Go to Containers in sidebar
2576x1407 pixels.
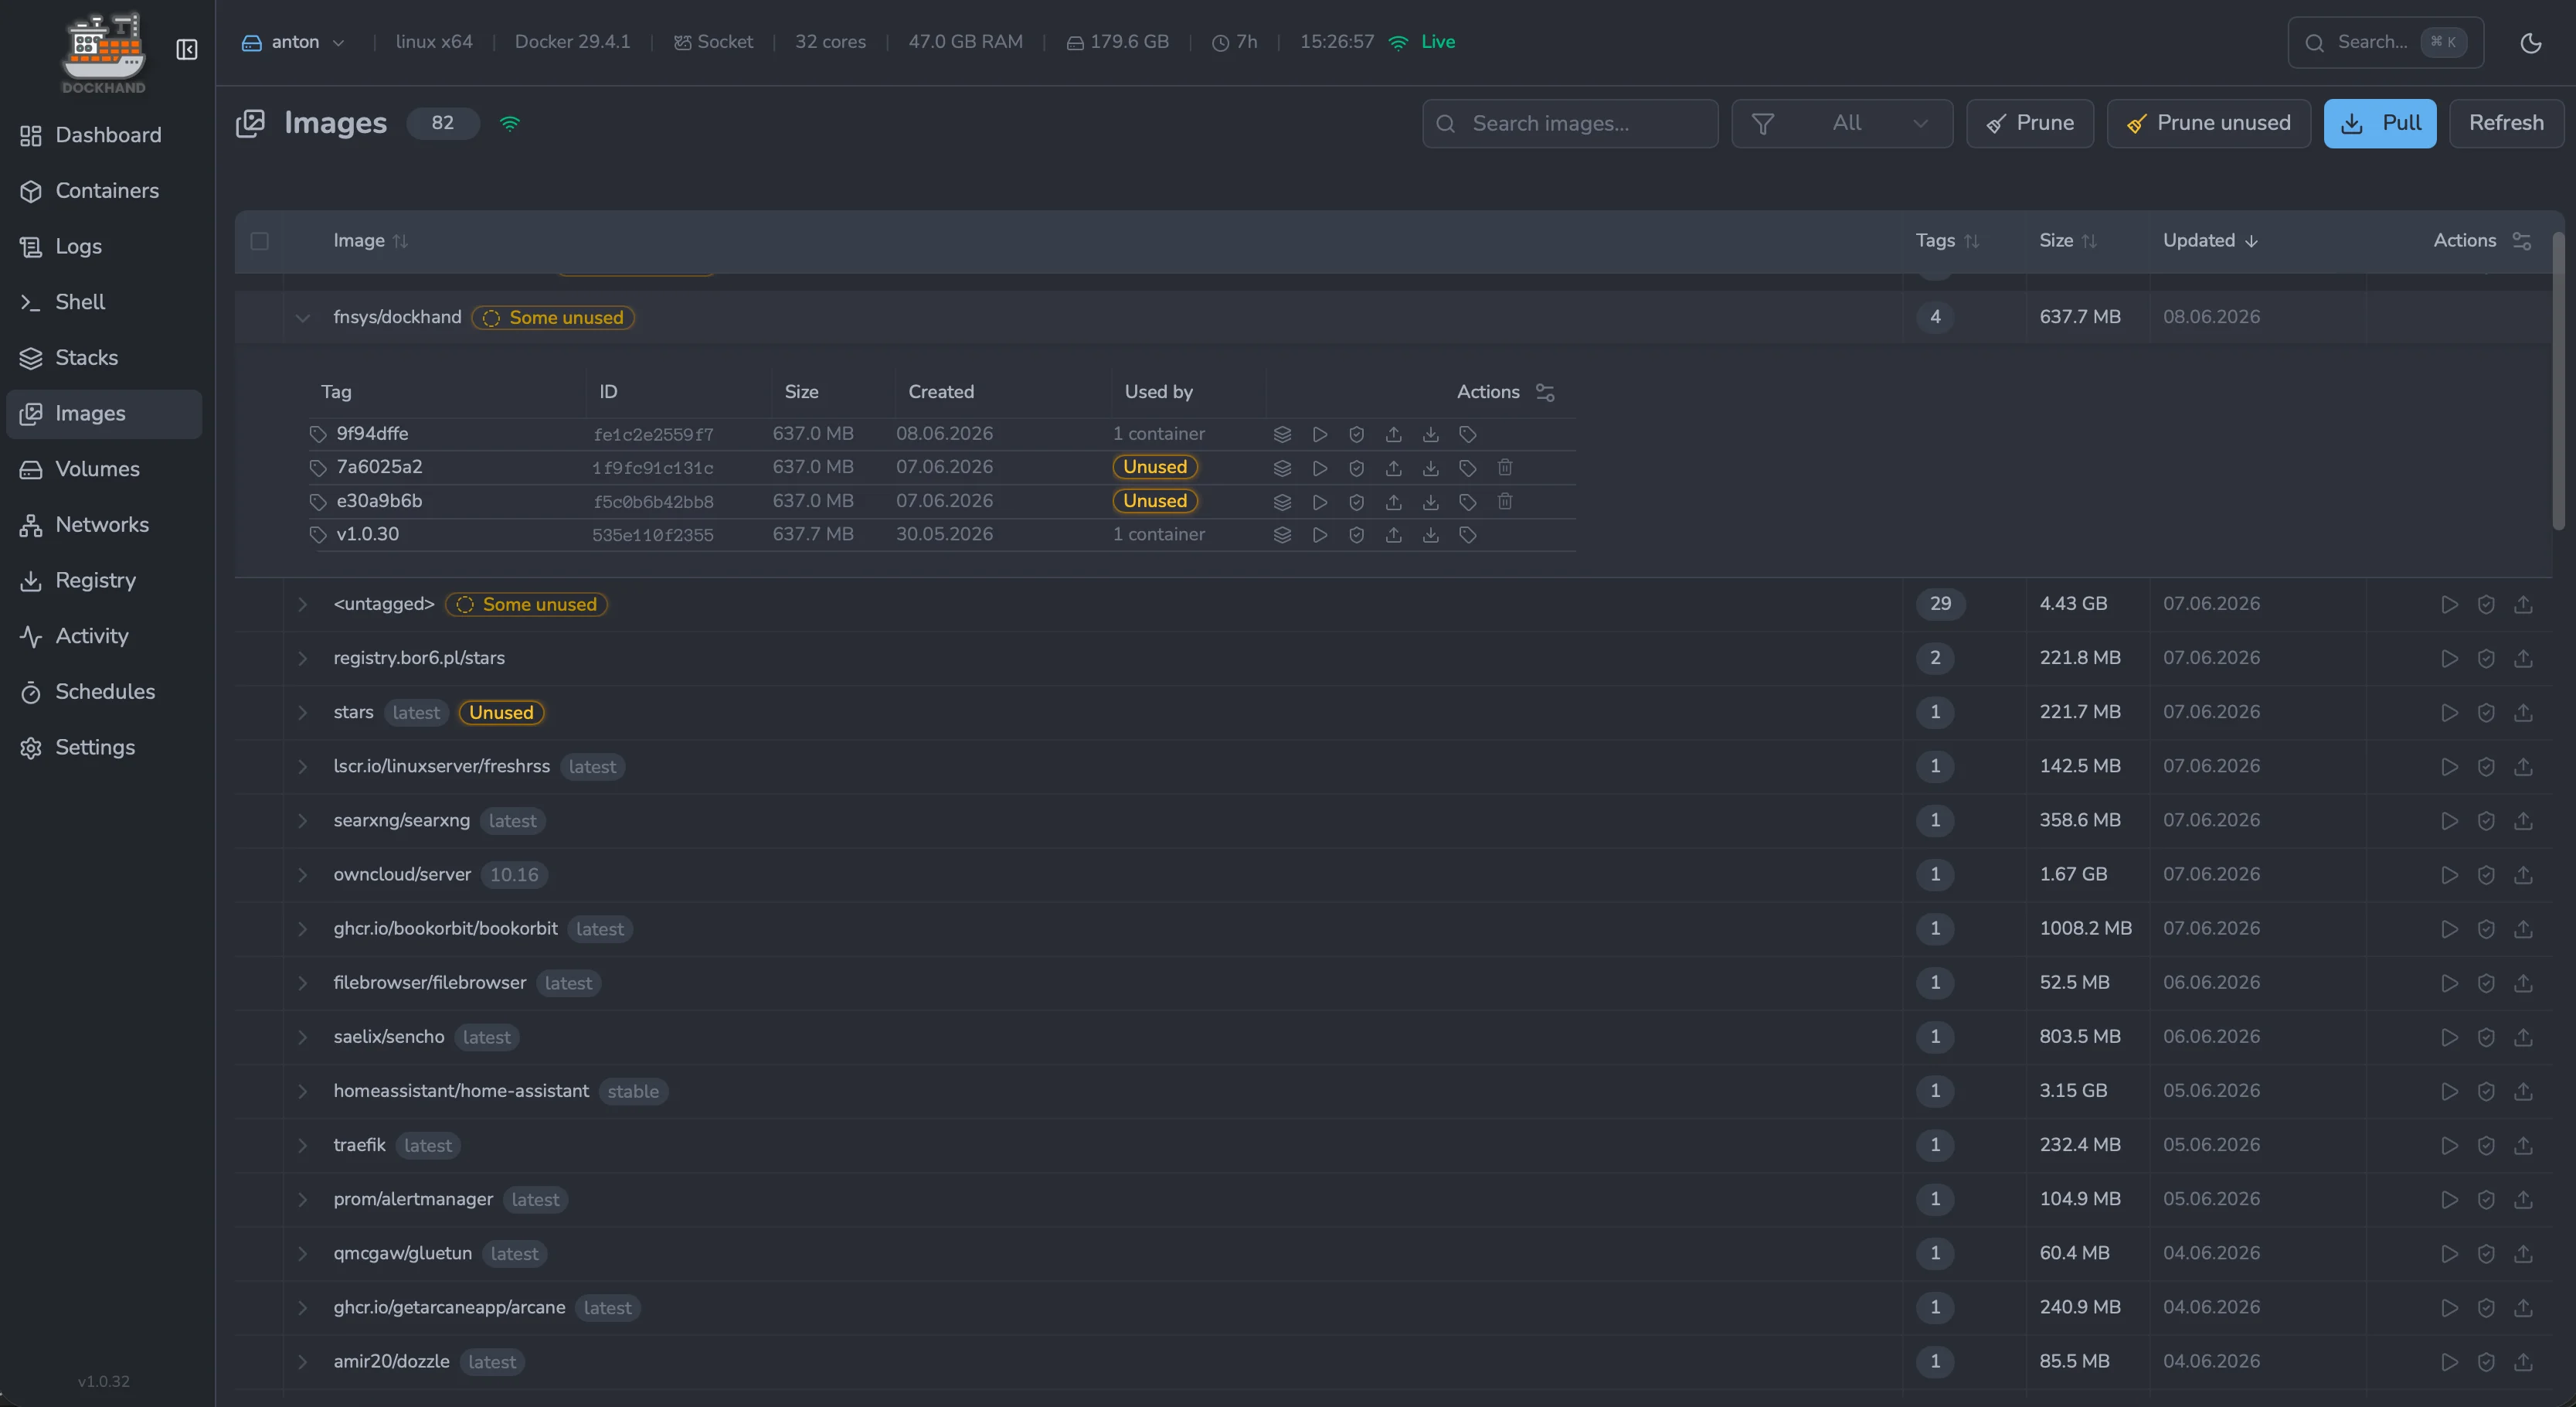click(104, 191)
